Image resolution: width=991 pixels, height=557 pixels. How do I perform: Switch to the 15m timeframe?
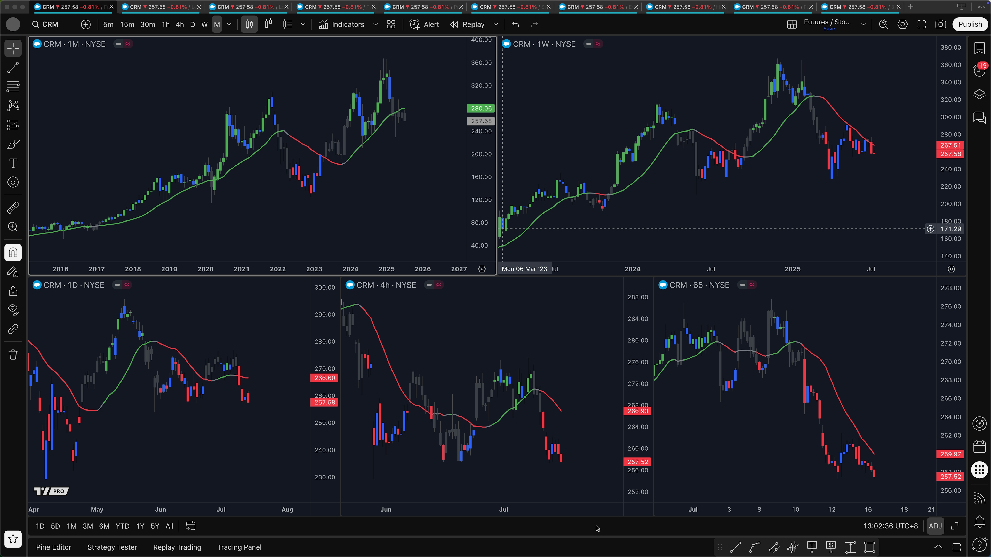(127, 24)
